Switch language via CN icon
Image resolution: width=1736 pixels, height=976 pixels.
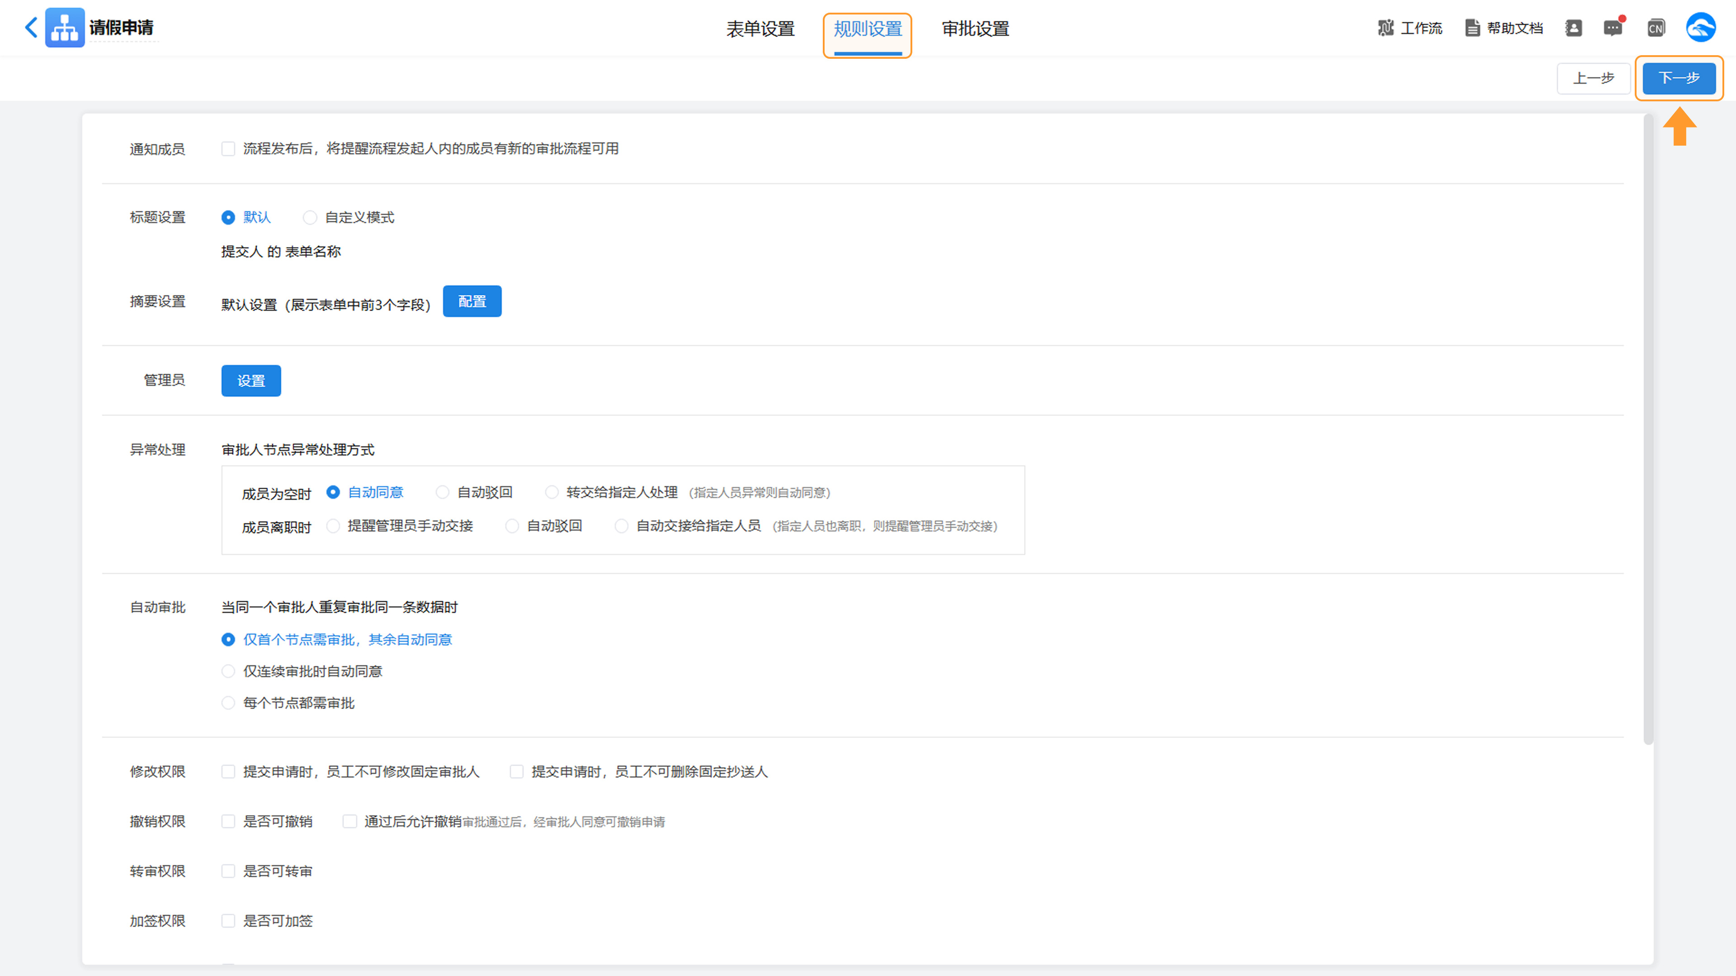click(x=1656, y=28)
